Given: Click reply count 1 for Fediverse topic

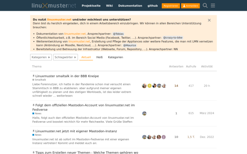Looking at the screenshot, I should click(176, 113).
